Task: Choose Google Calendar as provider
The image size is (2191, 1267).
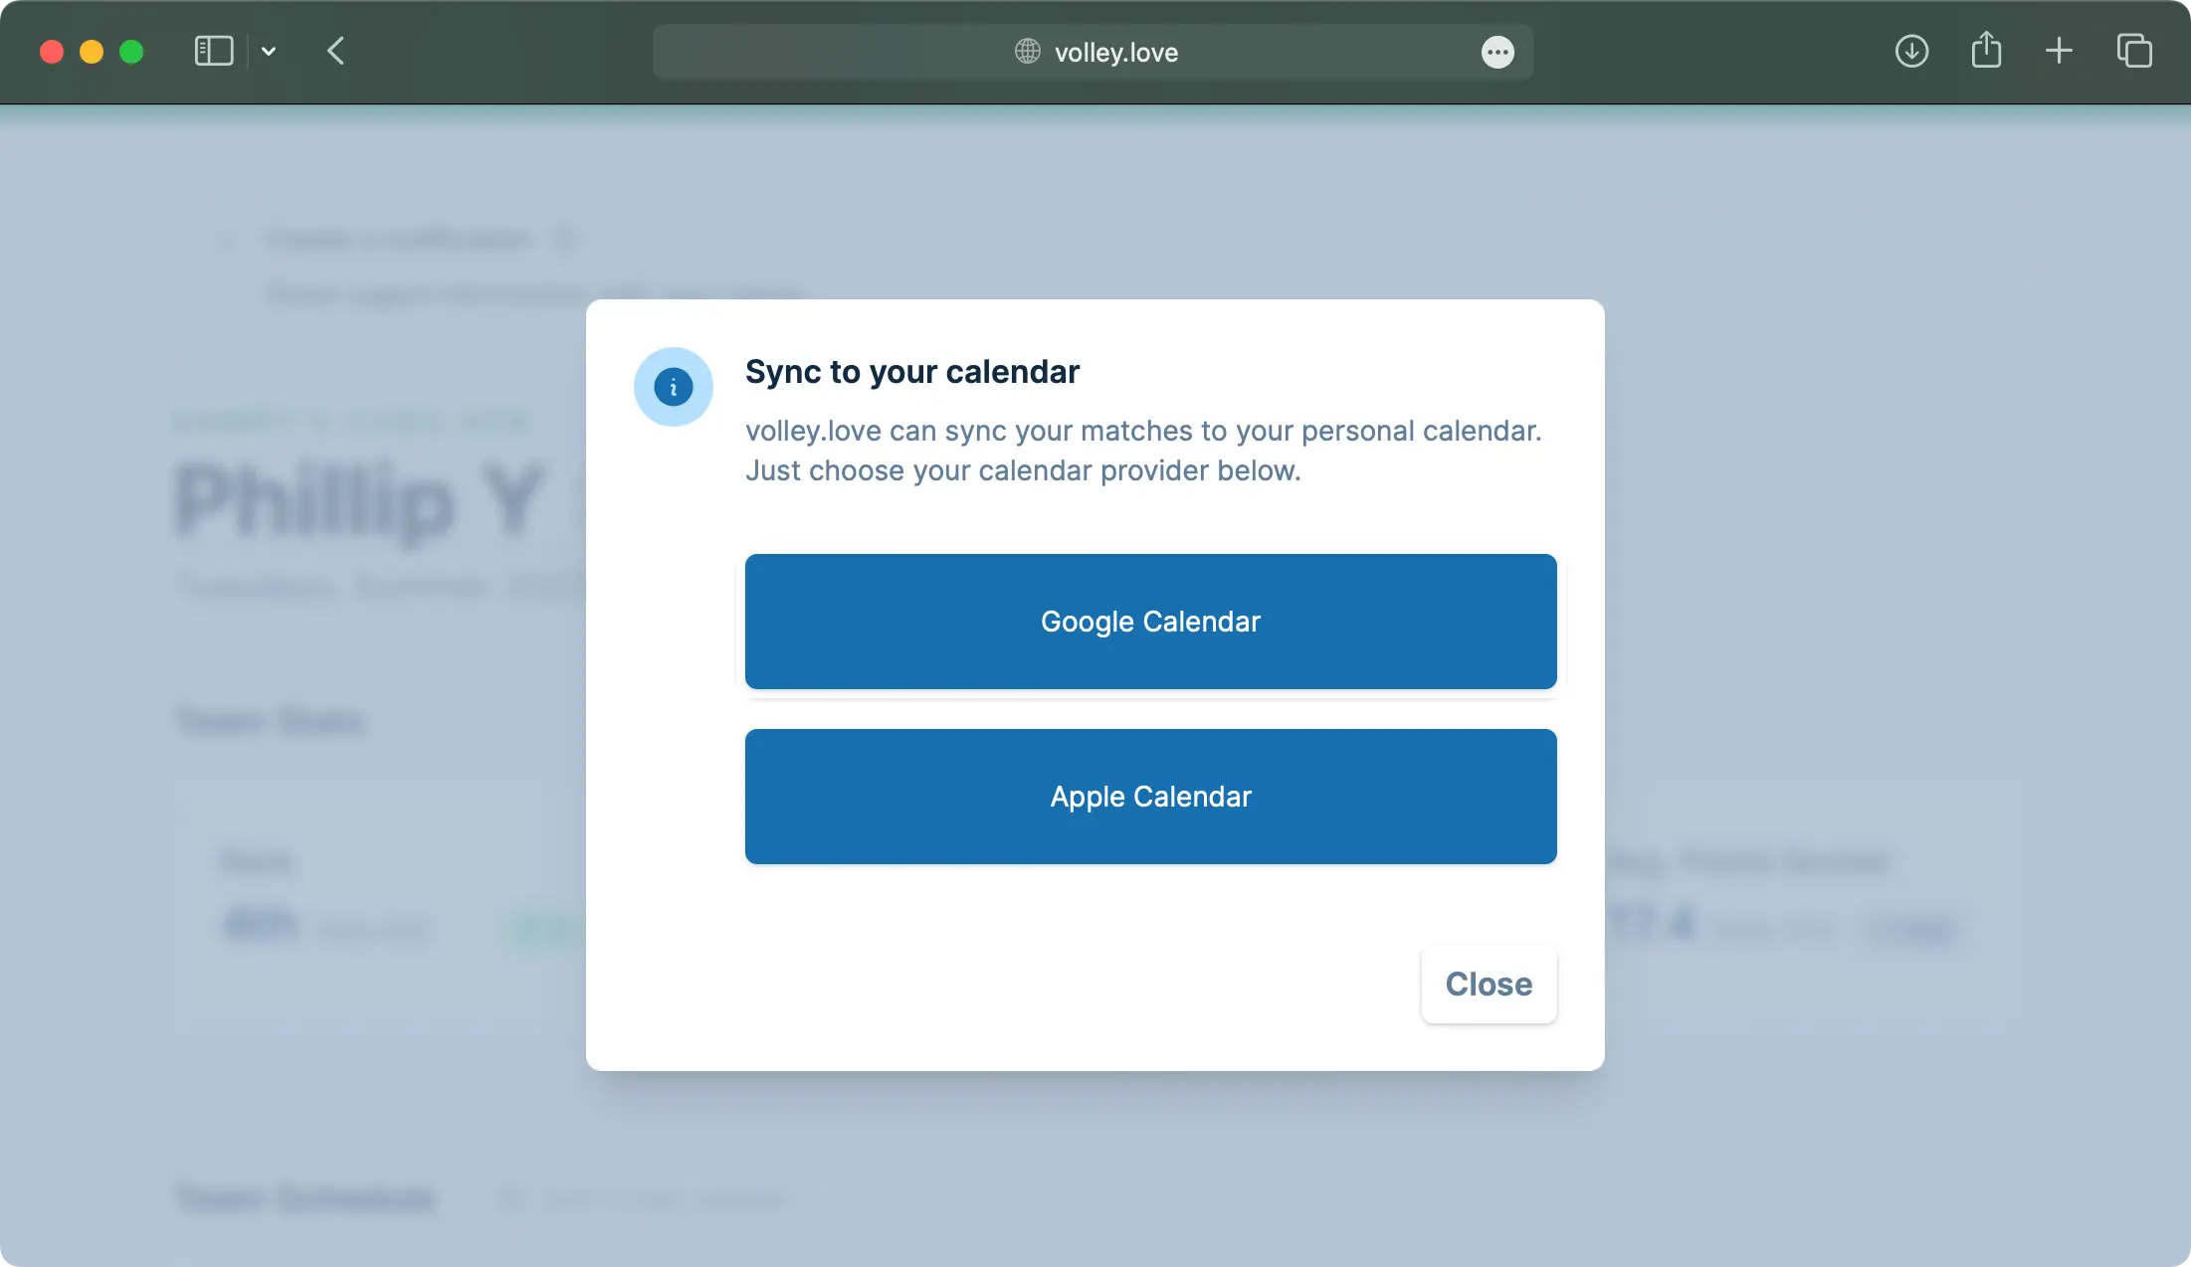Action: pos(1150,622)
